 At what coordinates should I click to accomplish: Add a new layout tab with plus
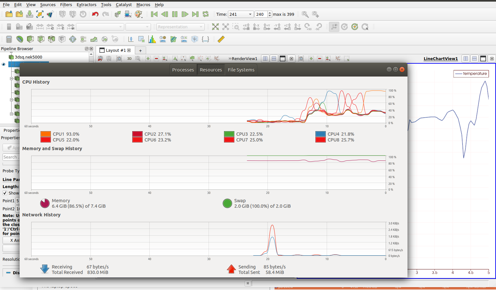tap(140, 50)
